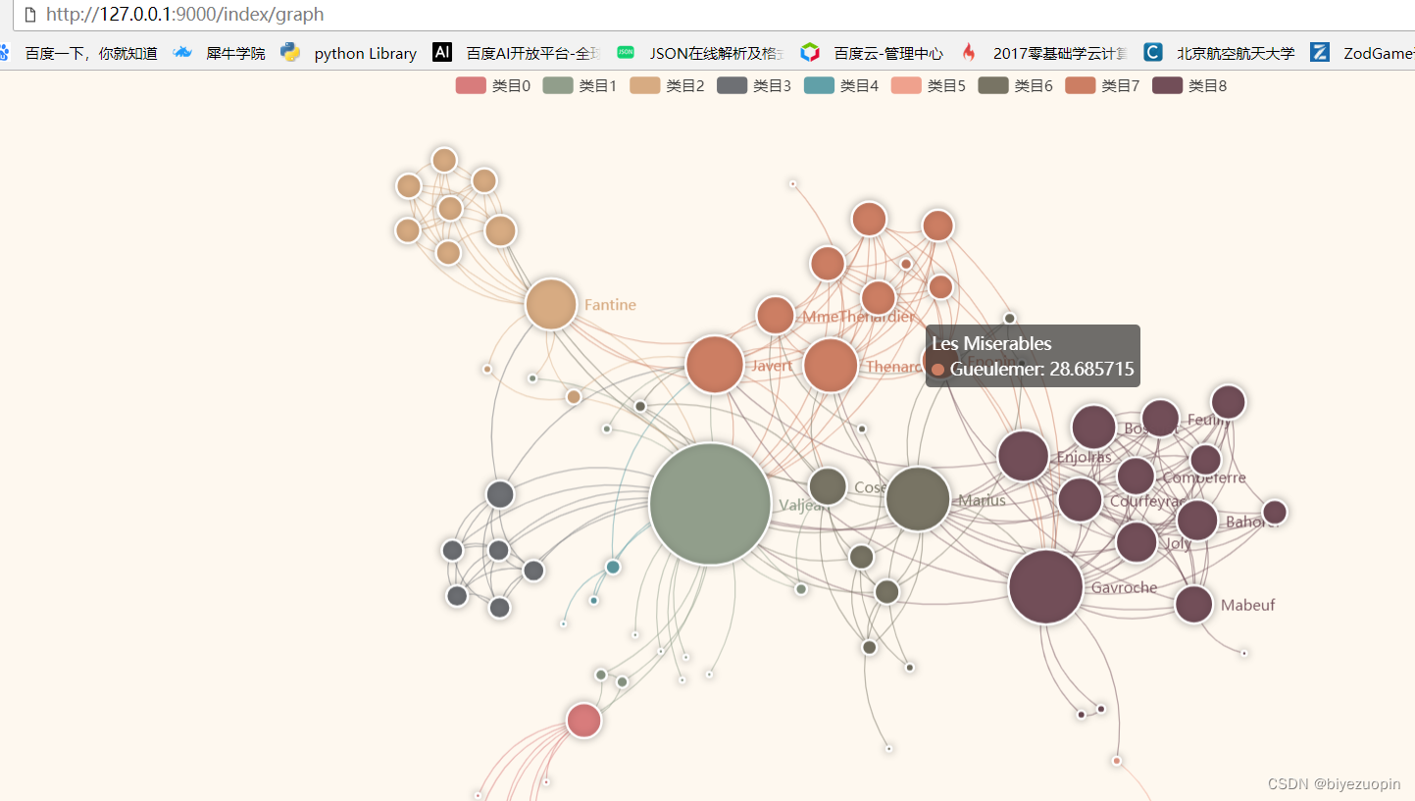The image size is (1415, 801).
Task: Click the Marius node circle
Action: pyautogui.click(x=918, y=499)
